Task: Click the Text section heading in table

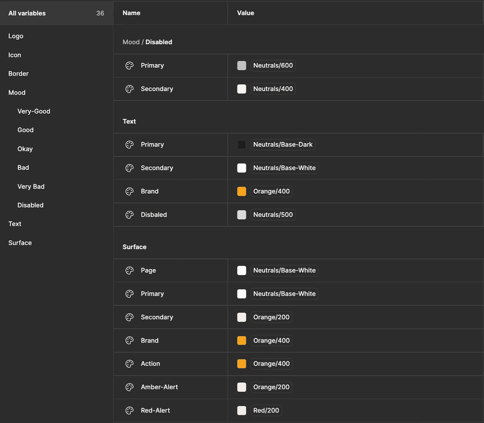Action: pos(129,121)
